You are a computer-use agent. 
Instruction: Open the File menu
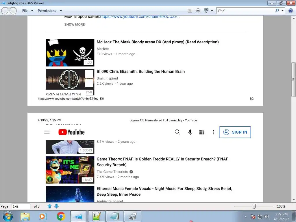(x=25, y=11)
